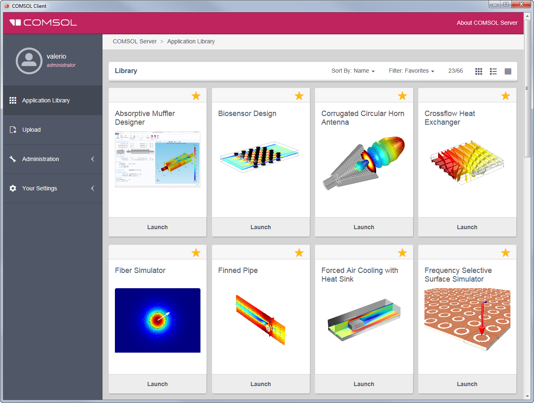Open Application Library in the sidebar
Image resolution: width=534 pixels, height=403 pixels.
(52, 100)
